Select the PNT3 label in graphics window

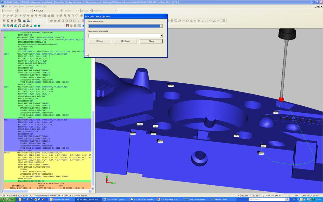coord(261,154)
